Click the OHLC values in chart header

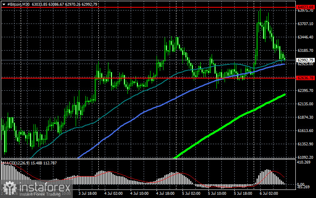click(x=64, y=4)
